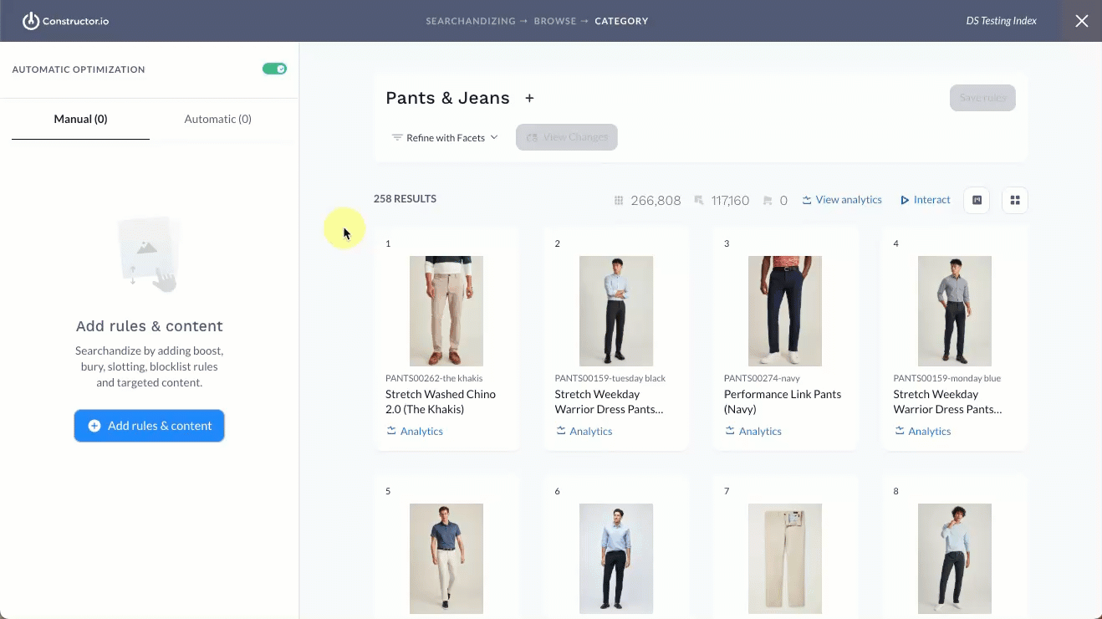Open Analytics for PANTS00159-tuesday black item
The width and height of the screenshot is (1102, 619).
(x=584, y=431)
